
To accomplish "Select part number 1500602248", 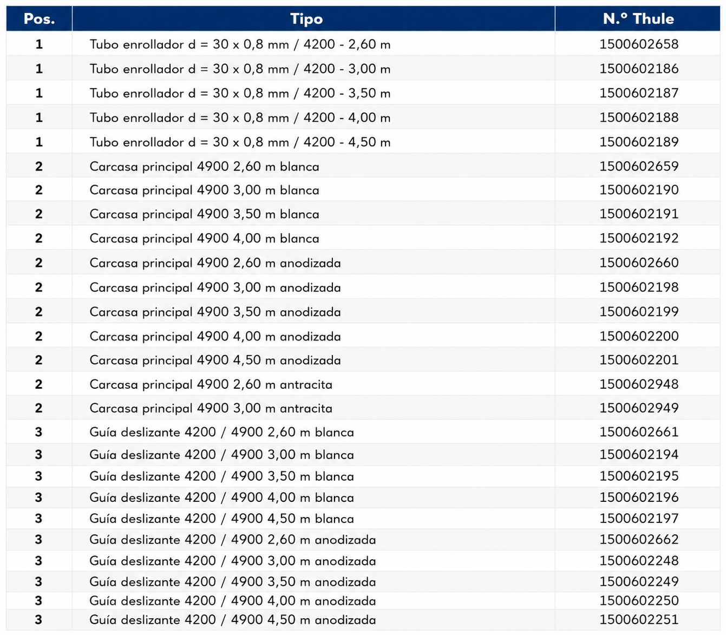I will [x=639, y=561].
